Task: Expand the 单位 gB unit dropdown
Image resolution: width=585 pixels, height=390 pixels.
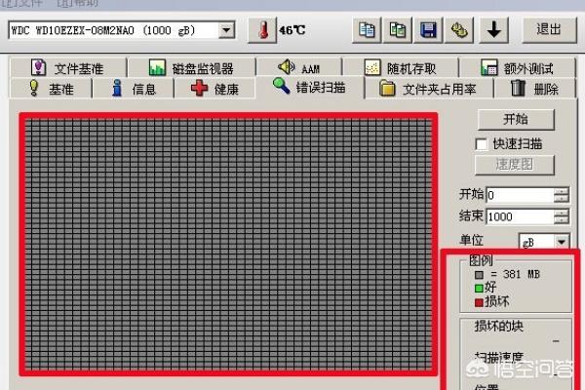Action: [562, 241]
